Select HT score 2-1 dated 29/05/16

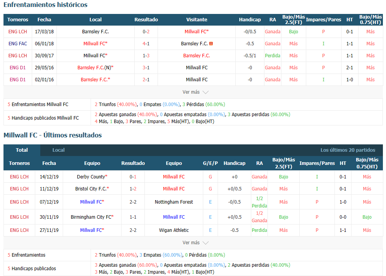pos(350,67)
